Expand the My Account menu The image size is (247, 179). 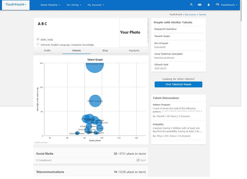click(96, 5)
